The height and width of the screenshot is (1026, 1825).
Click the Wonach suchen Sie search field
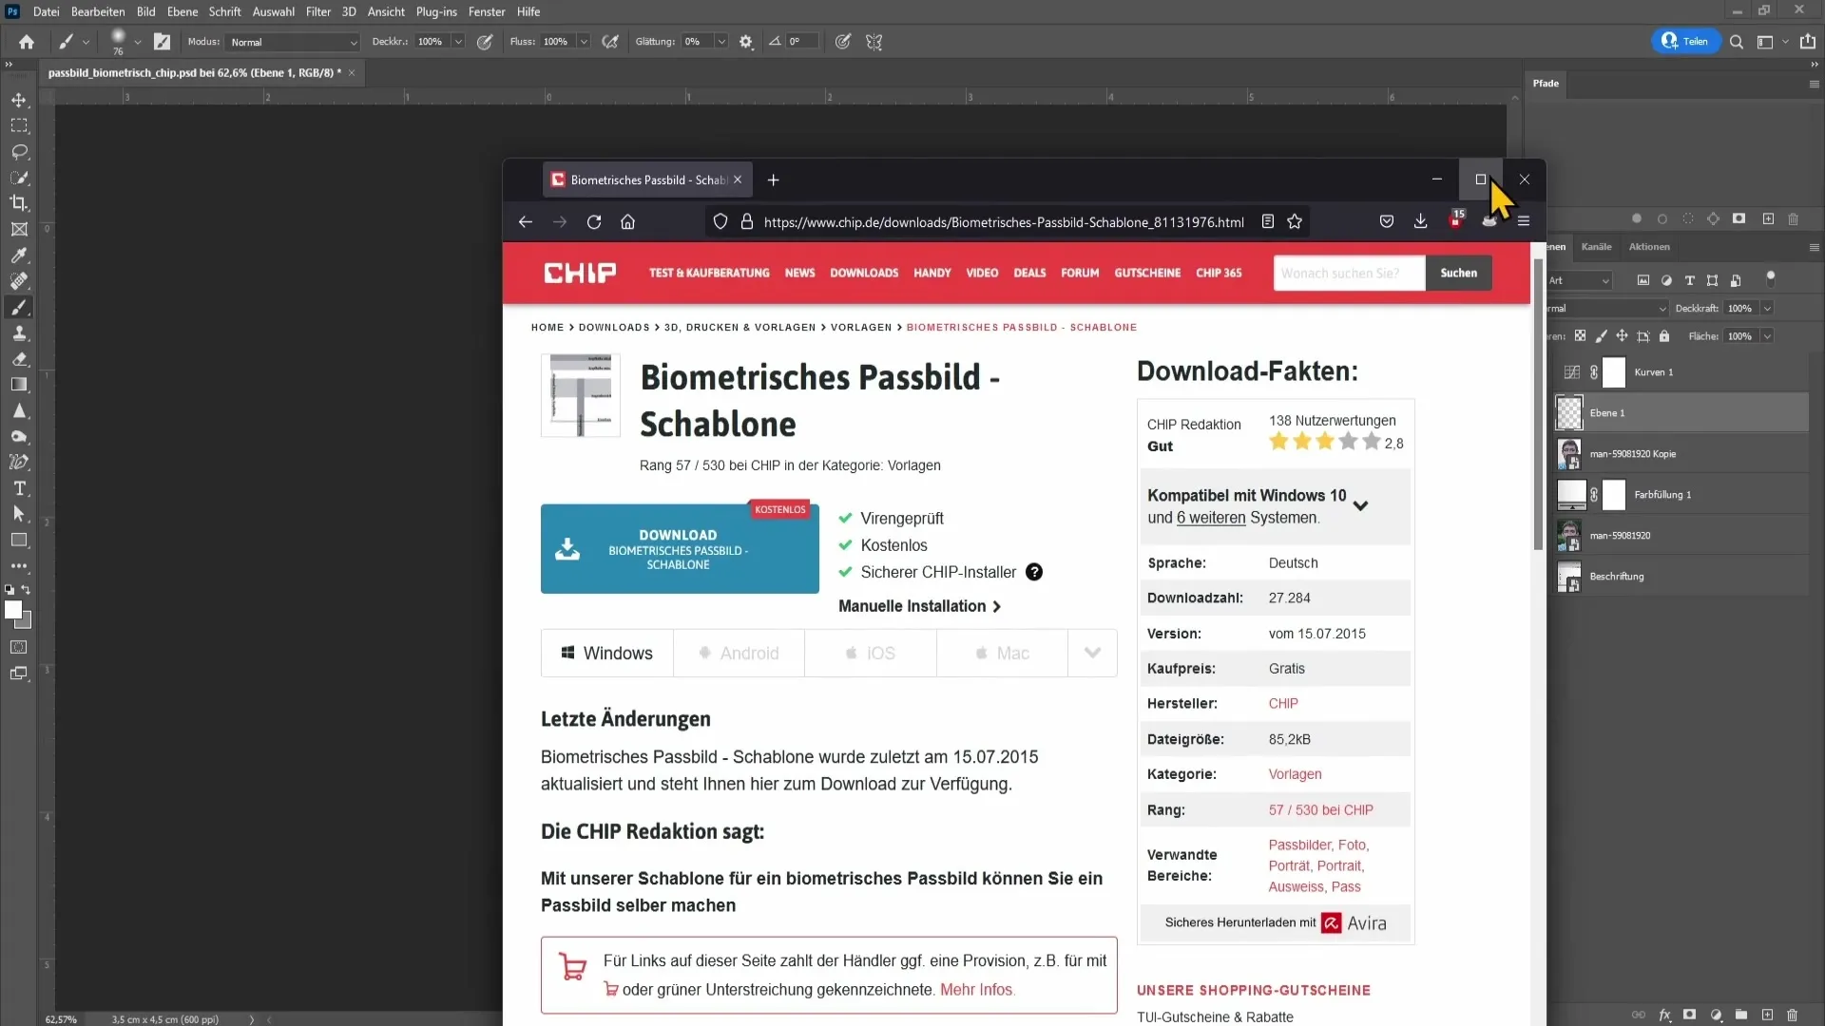[x=1349, y=273]
